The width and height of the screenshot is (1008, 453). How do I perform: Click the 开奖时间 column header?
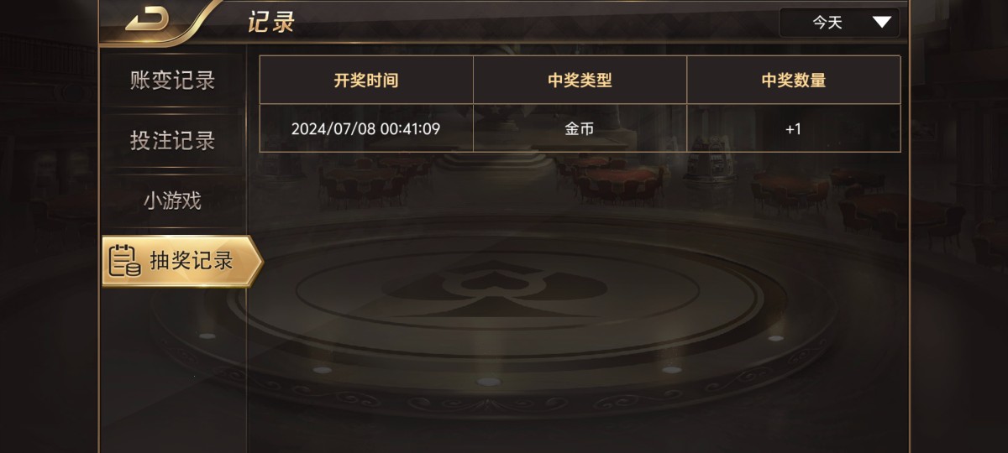click(x=366, y=81)
